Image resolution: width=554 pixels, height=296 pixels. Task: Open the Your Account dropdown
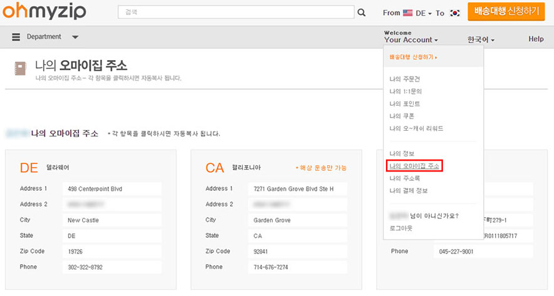(411, 40)
